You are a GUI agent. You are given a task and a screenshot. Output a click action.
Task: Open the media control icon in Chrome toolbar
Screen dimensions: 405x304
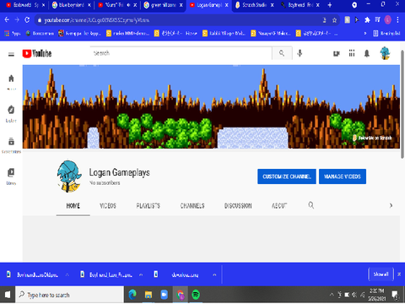(378, 19)
